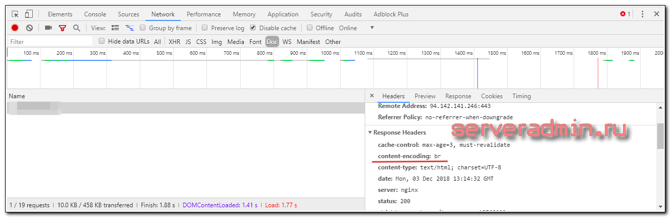Click the inspect element picker icon
Image resolution: width=671 pixels, height=218 pixels.
point(15,14)
